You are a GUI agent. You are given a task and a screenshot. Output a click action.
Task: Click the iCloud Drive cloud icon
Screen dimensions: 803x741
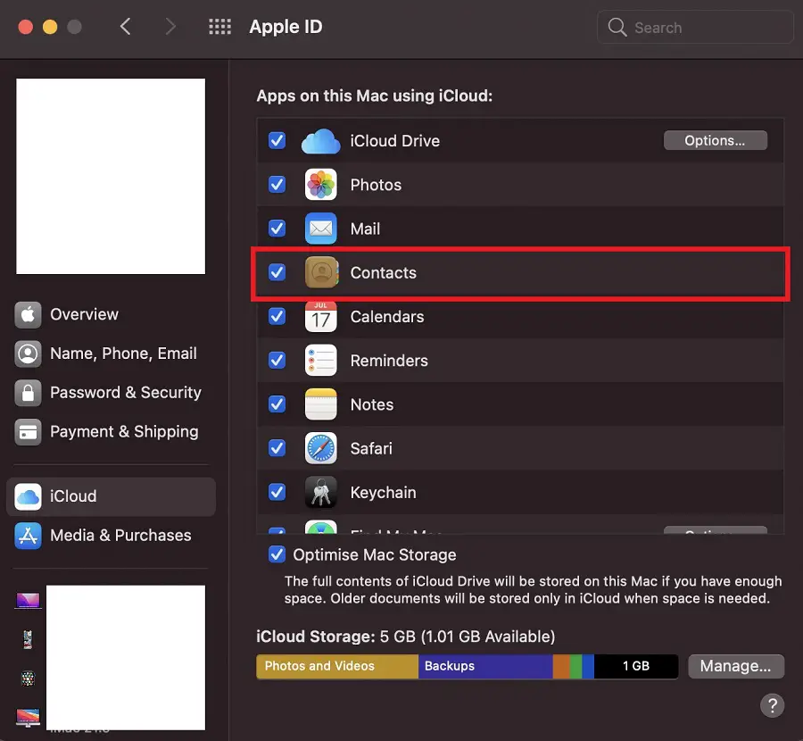pos(320,141)
